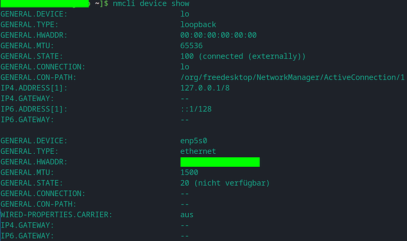Viewport: 407px width, 241px height.
Task: Click the 100 (connected (externally)) state
Action: tap(243, 57)
